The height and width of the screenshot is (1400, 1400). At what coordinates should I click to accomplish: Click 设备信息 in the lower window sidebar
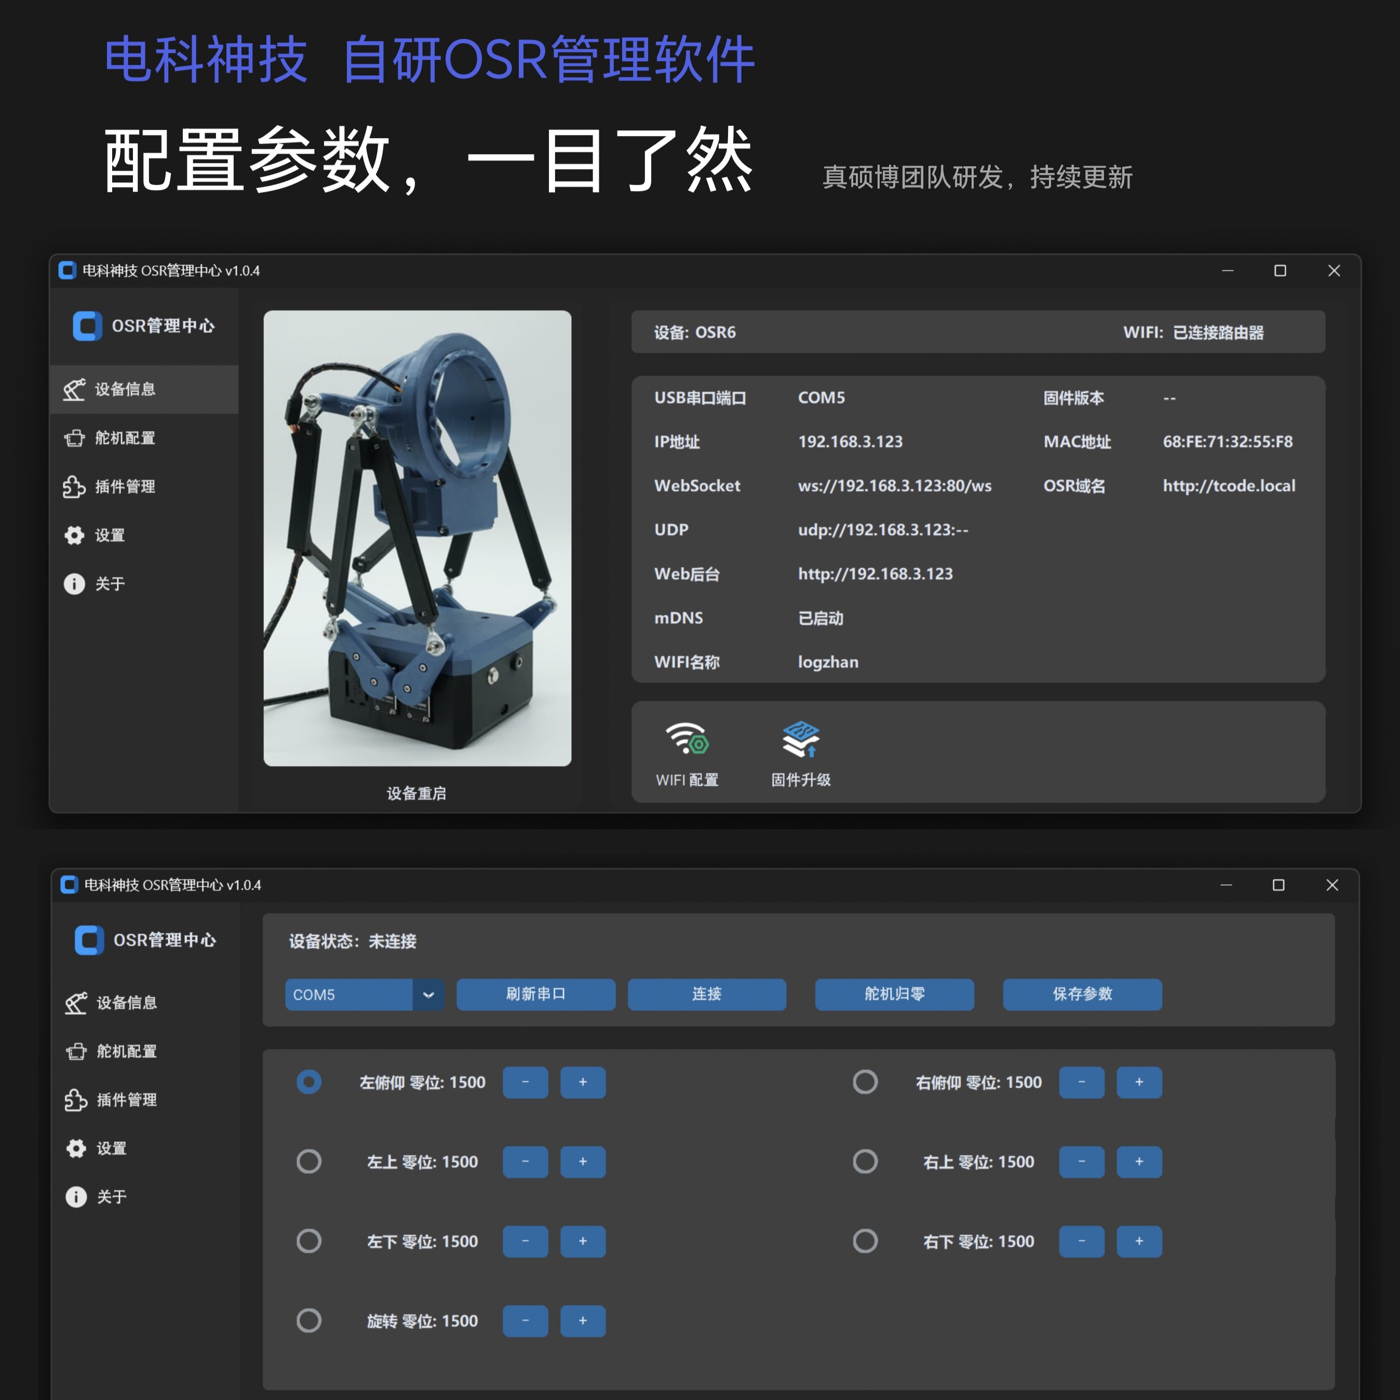coord(126,1003)
